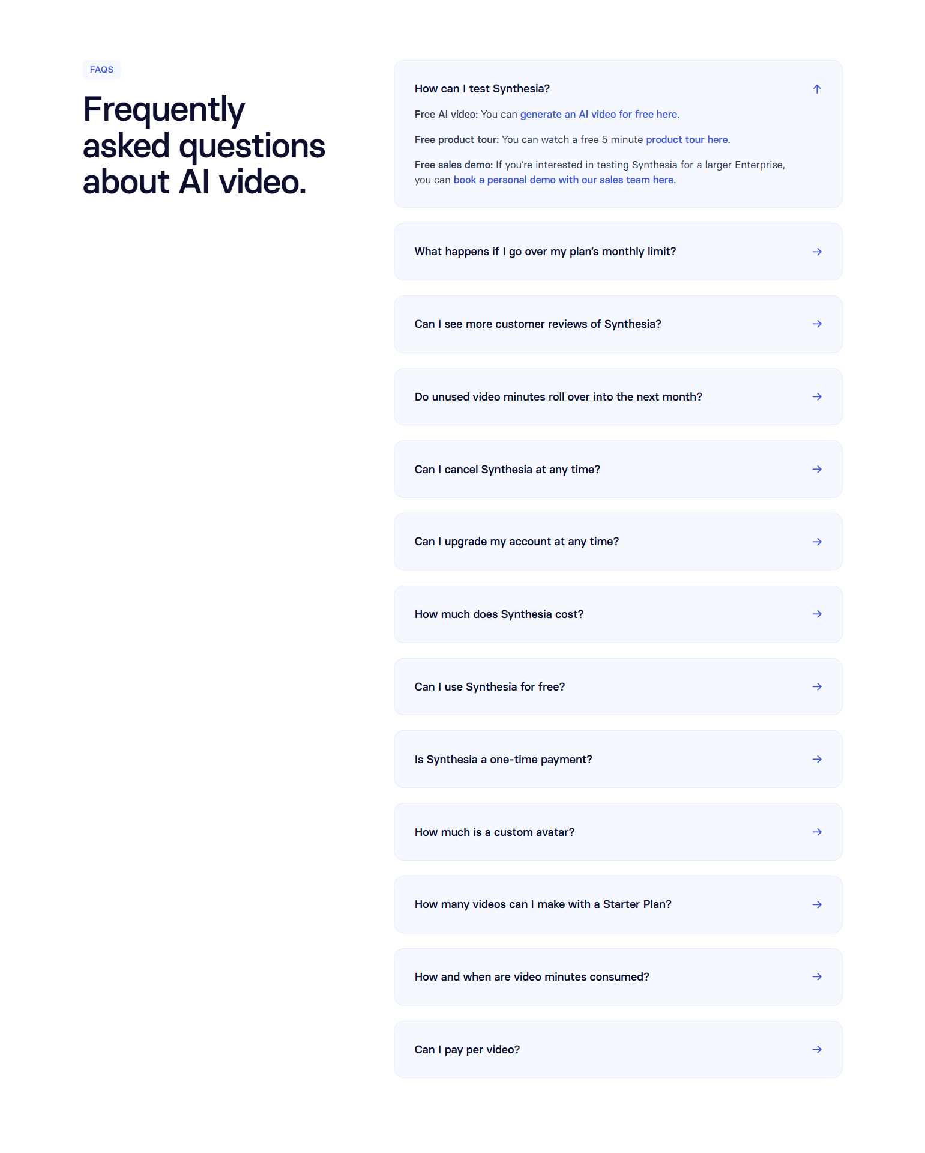The width and height of the screenshot is (925, 1153).
Task: Expand 'Can I pay per video?'
Action: [618, 1049]
